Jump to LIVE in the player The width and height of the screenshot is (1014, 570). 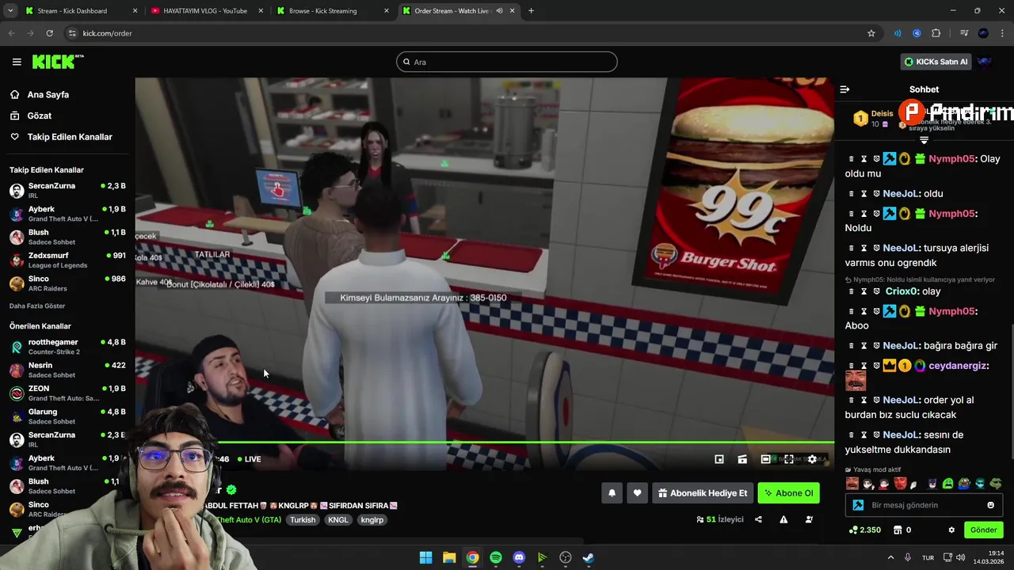coord(248,459)
